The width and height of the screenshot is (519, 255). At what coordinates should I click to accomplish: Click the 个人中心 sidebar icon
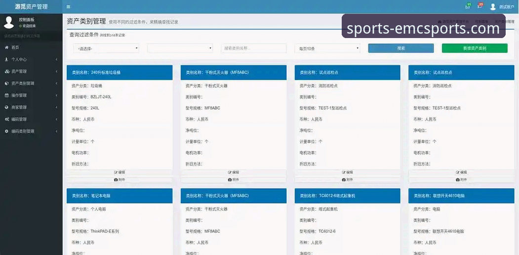click(x=6, y=59)
